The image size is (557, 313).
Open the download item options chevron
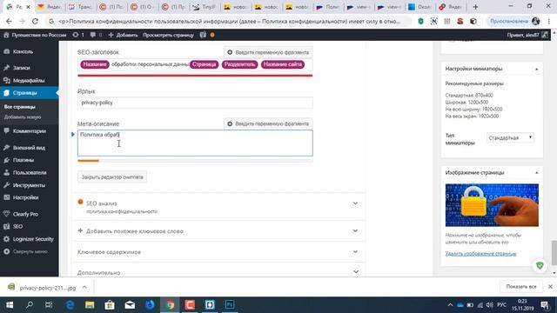[84, 288]
